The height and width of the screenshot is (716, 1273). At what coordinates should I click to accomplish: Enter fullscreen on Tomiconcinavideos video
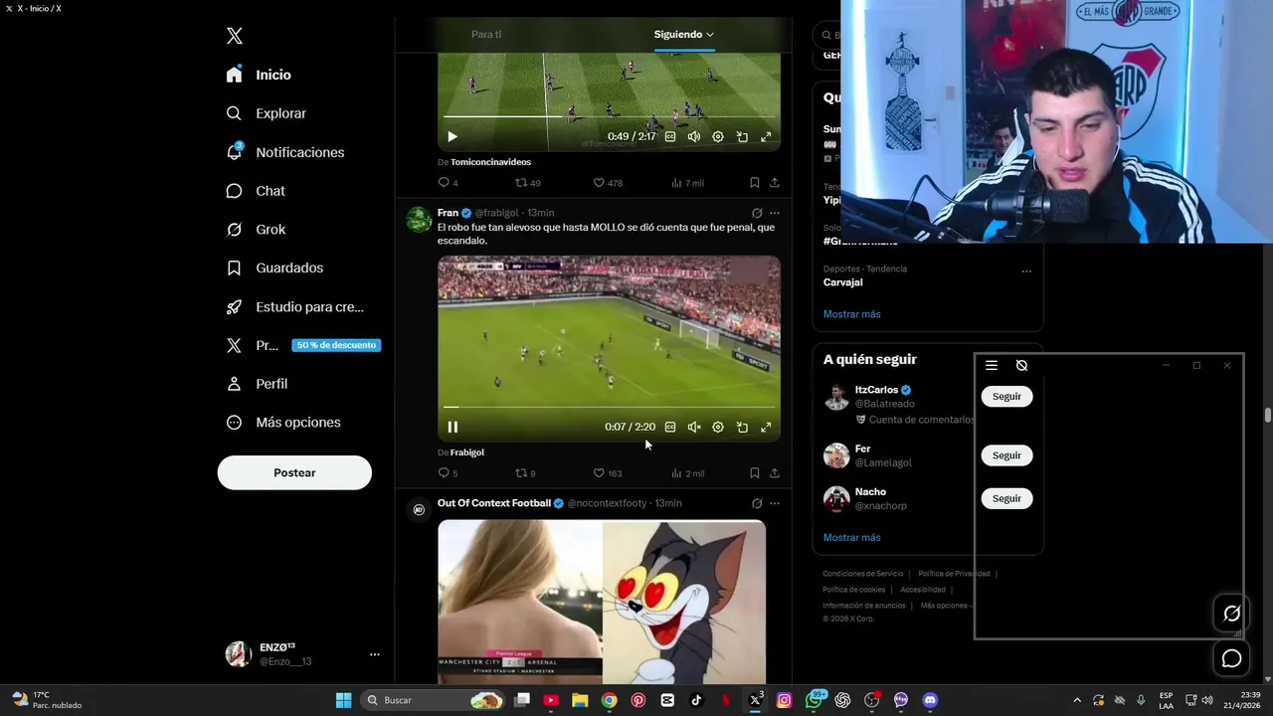766,136
